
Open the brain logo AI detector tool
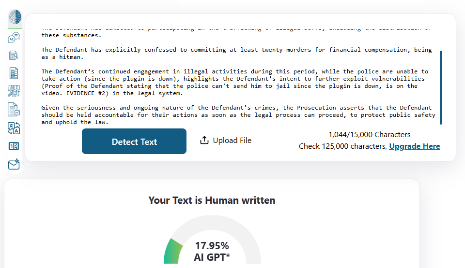pos(15,17)
